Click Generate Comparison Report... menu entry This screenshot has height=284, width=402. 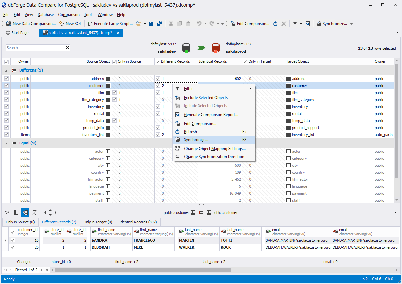(211, 115)
